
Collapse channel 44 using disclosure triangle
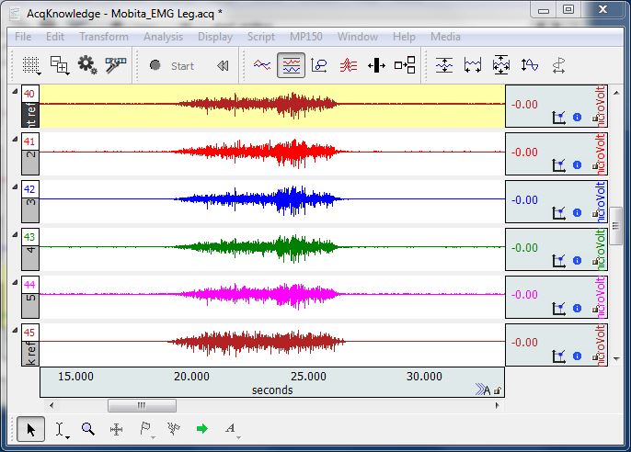pos(15,282)
